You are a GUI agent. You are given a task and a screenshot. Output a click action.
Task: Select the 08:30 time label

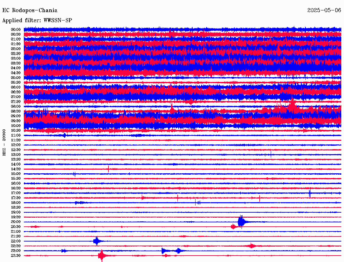click(16, 112)
